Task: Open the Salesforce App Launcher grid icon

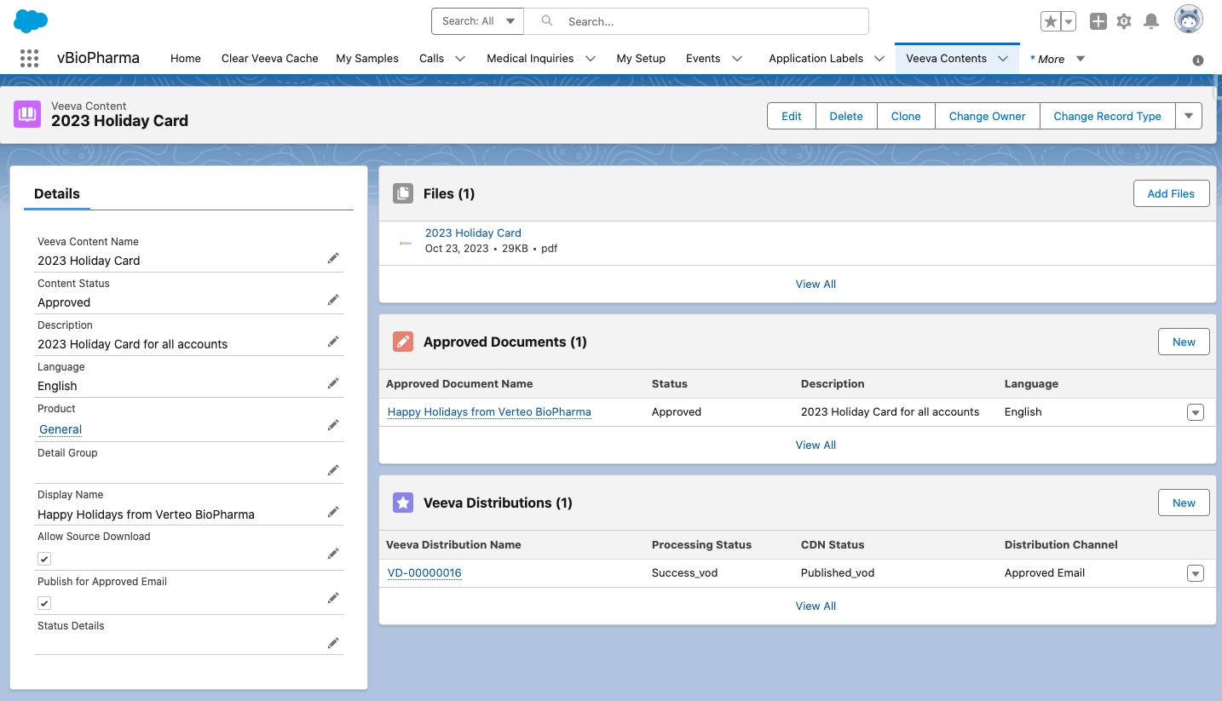Action: tap(29, 58)
